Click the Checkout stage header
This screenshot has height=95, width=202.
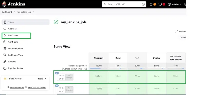click(x=99, y=58)
